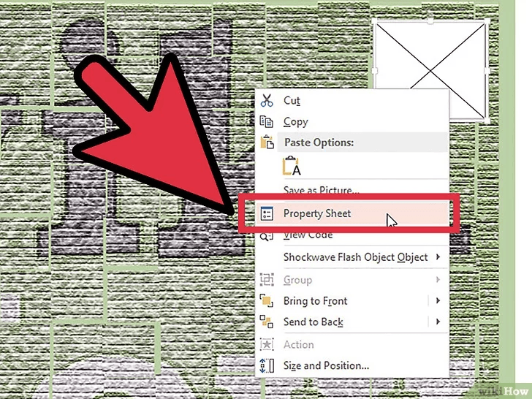Click the Bring to Front icon
Viewport: 532px width, 399px height.
tap(267, 301)
